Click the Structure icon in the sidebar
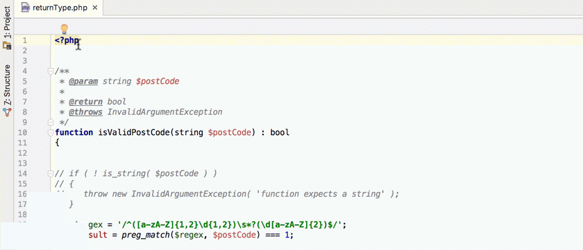Screen dimensions: 583x250 (7, 111)
